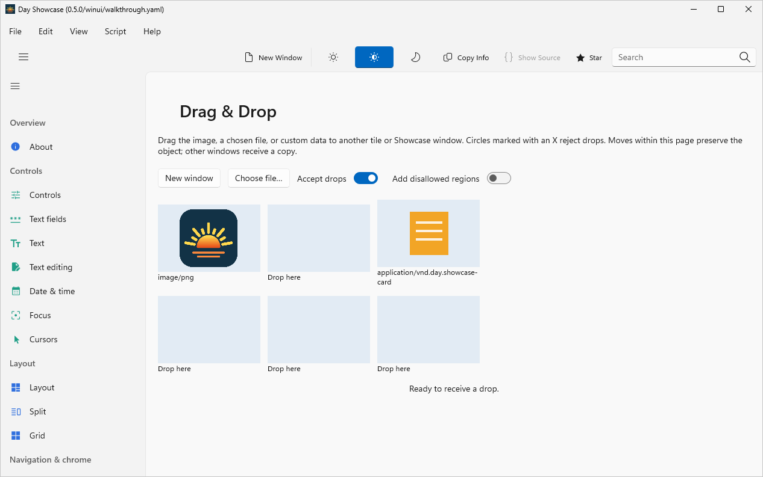
Task: Click the Show Source braces icon
Action: [x=509, y=57]
